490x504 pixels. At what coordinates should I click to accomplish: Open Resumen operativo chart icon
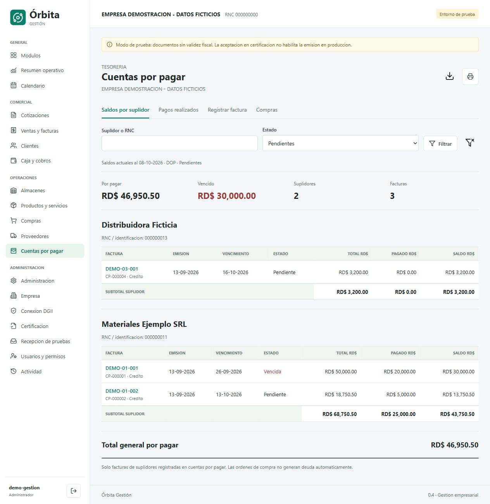(x=14, y=70)
